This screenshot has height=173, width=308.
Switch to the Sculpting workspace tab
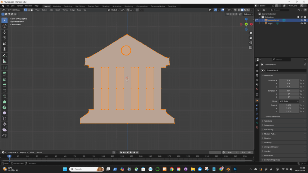(68, 6)
